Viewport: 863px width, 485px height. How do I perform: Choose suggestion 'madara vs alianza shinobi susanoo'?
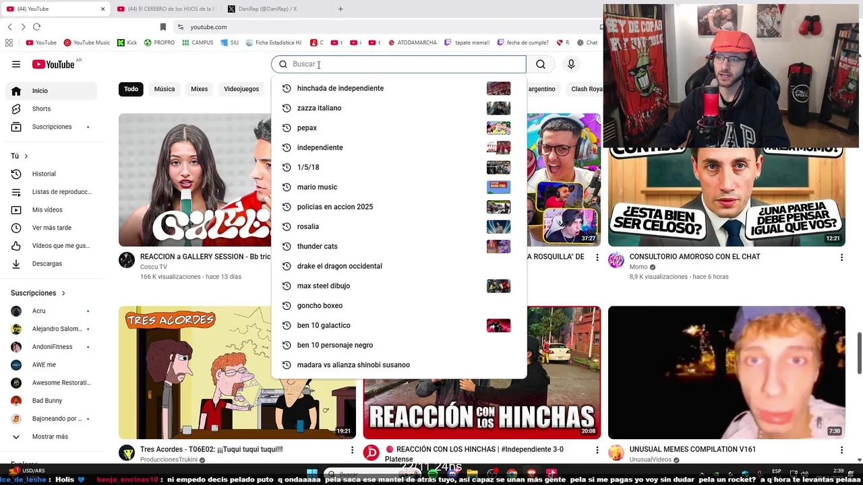tap(398, 365)
